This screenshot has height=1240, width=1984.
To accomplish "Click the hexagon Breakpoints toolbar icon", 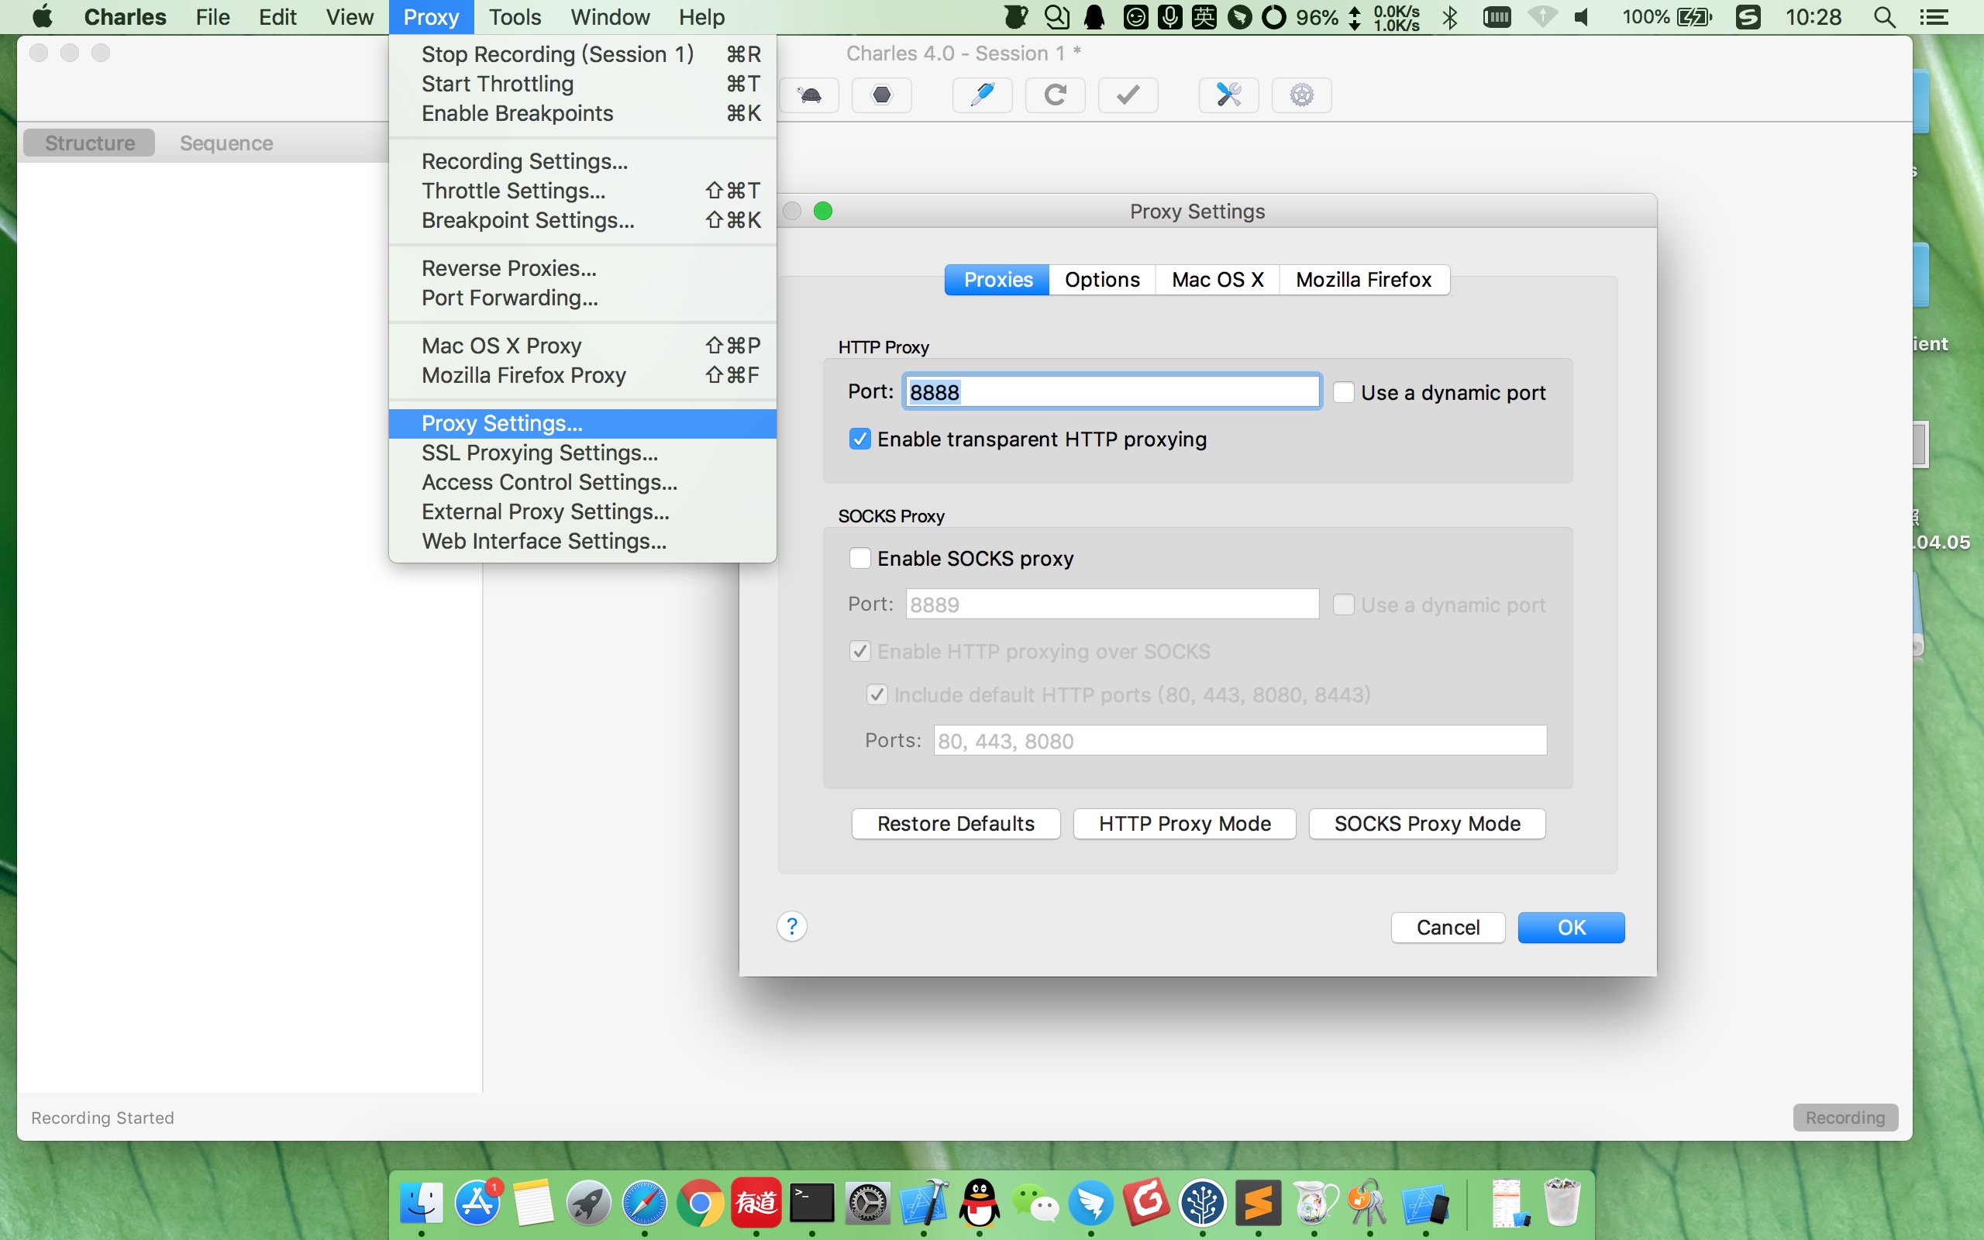I will click(x=881, y=95).
